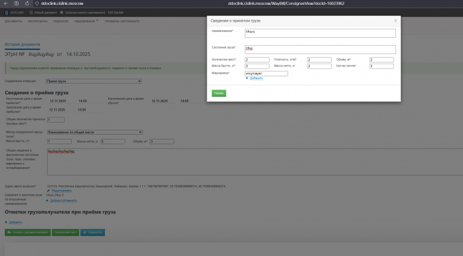463x256 pixels.
Task: Click the dialog Масса нетто field
Action: (x=319, y=66)
